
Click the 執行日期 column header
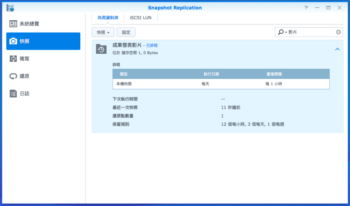(211, 74)
